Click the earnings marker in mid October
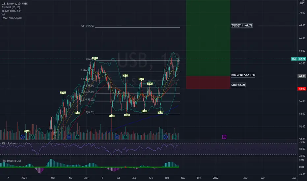This screenshot has height=181, width=307. point(174,137)
